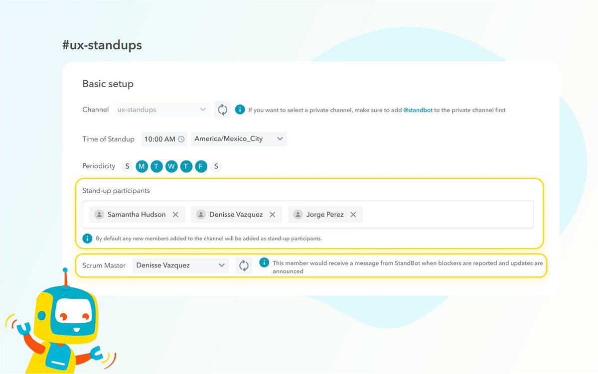Enable Saturday standups

coord(215,166)
